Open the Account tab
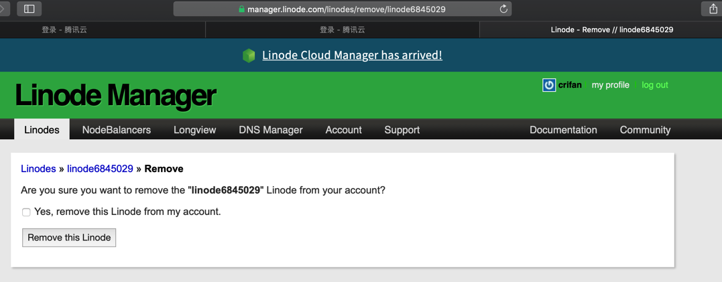 tap(343, 130)
